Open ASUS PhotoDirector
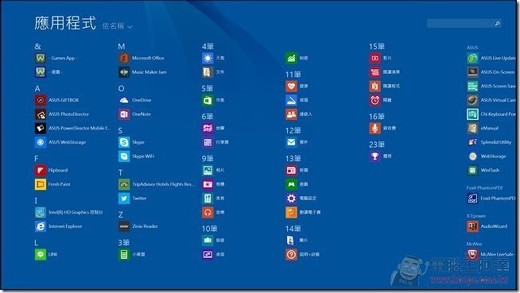Viewport: 520px width, 293px height. 62,114
